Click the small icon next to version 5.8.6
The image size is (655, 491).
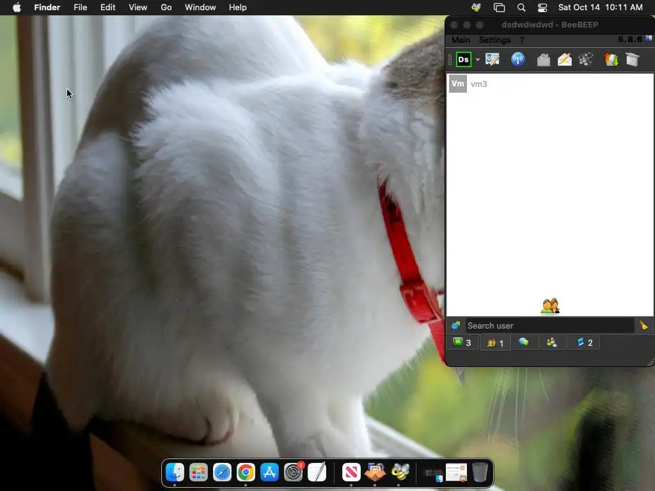649,38
